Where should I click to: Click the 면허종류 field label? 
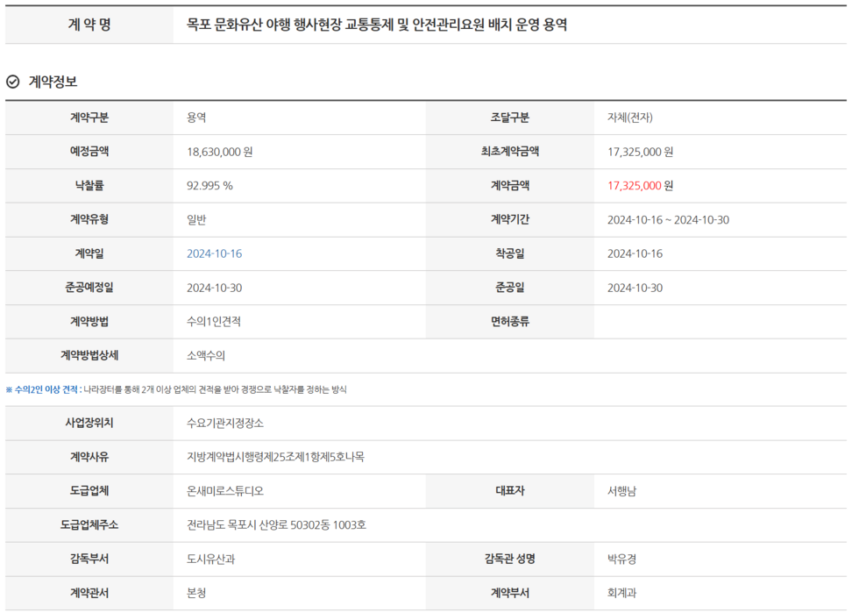point(510,321)
